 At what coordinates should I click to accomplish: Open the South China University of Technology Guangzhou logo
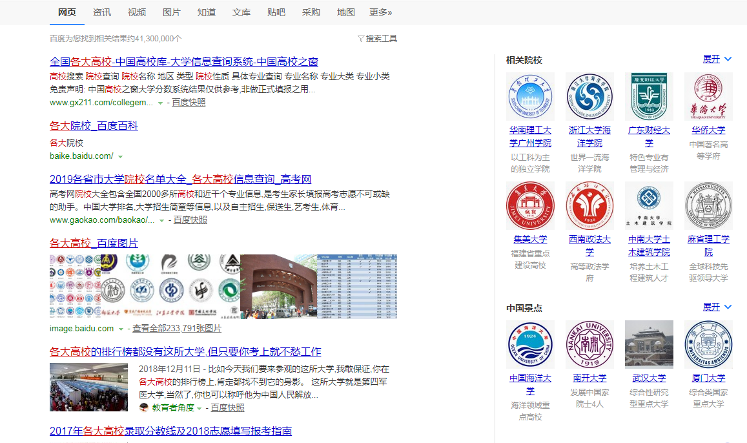click(530, 97)
